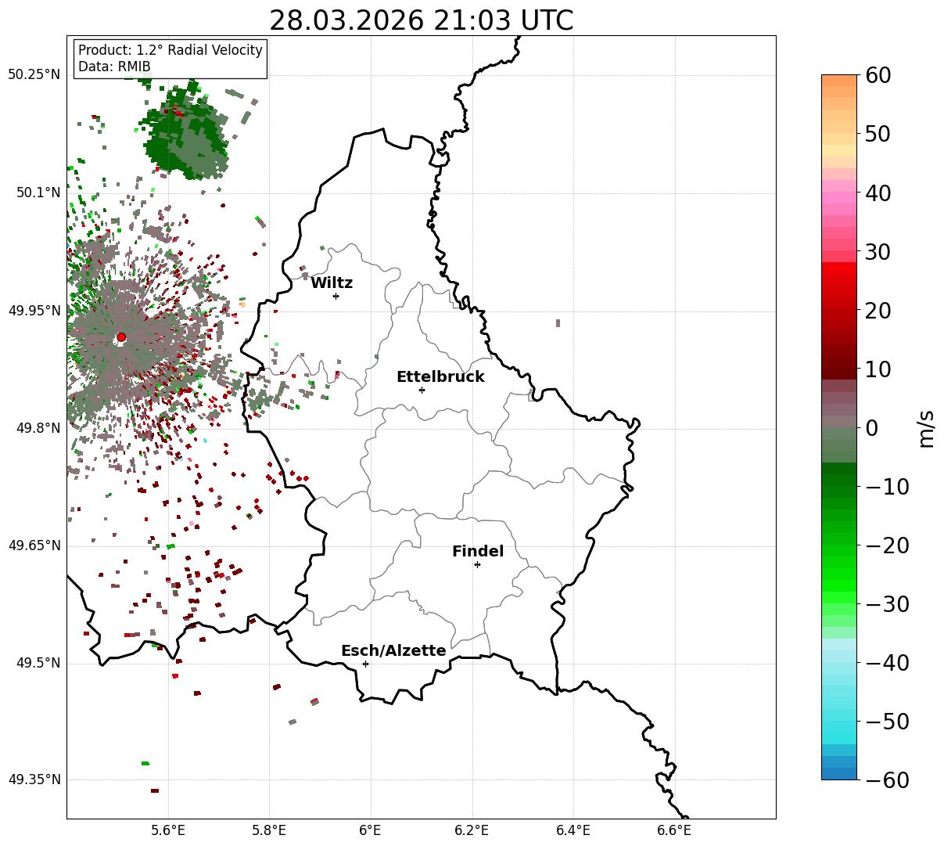Click the isolated gray echo pixel east of Luxembourg
Image resolution: width=944 pixels, height=846 pixels.
tap(558, 322)
